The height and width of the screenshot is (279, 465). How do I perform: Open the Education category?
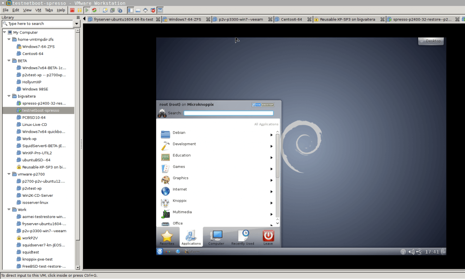(x=217, y=157)
